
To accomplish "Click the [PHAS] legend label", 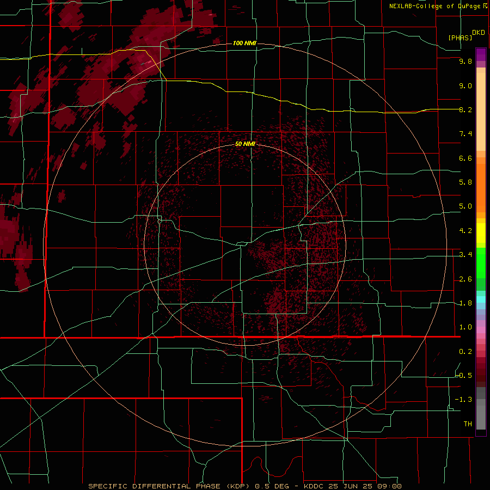I will click(x=460, y=38).
